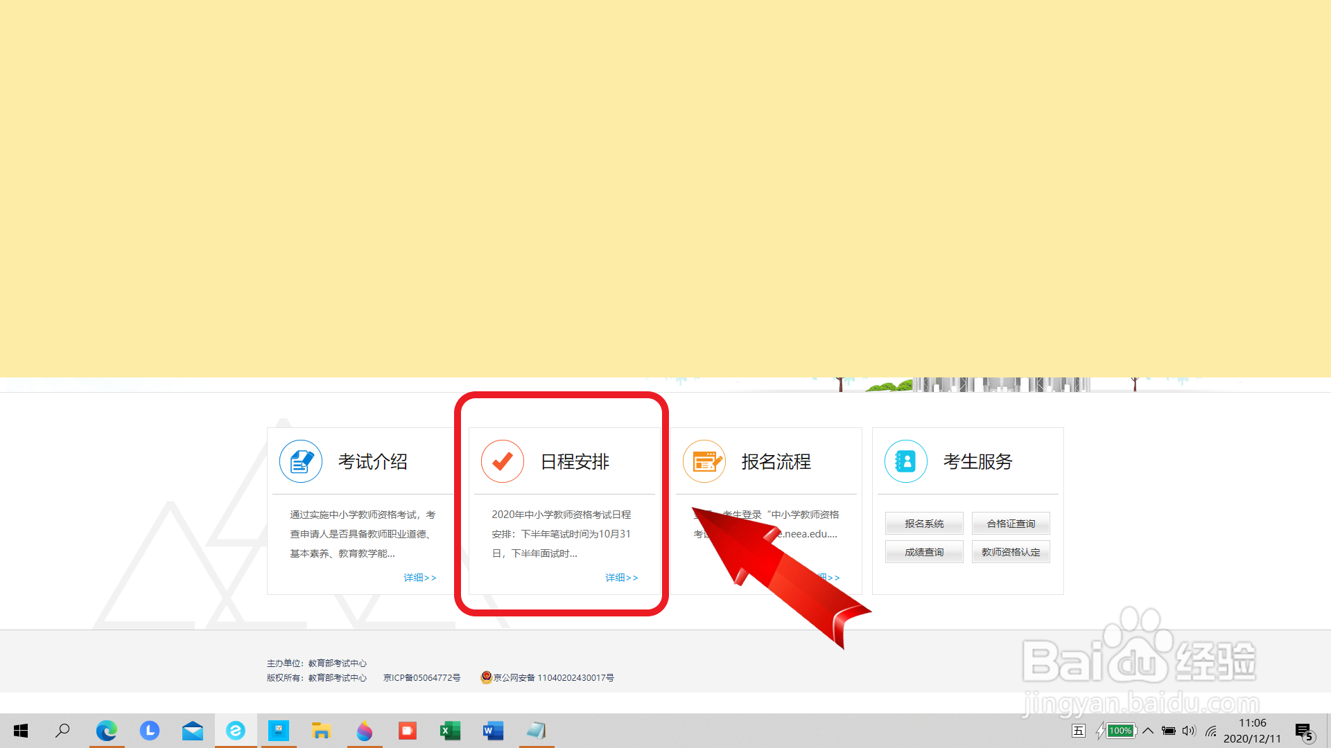Open File Explorer from the taskbar

(321, 731)
